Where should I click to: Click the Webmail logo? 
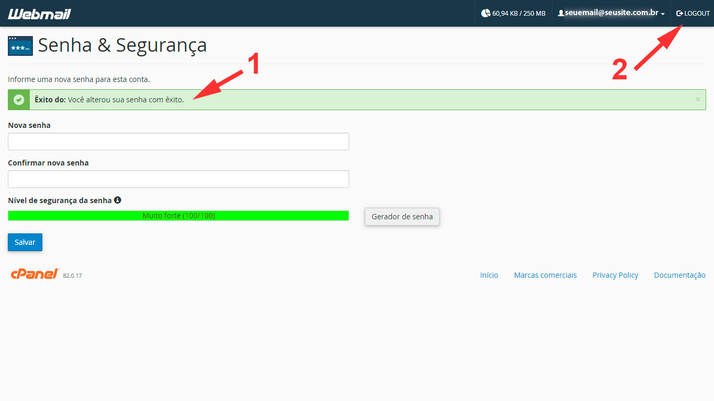point(39,14)
